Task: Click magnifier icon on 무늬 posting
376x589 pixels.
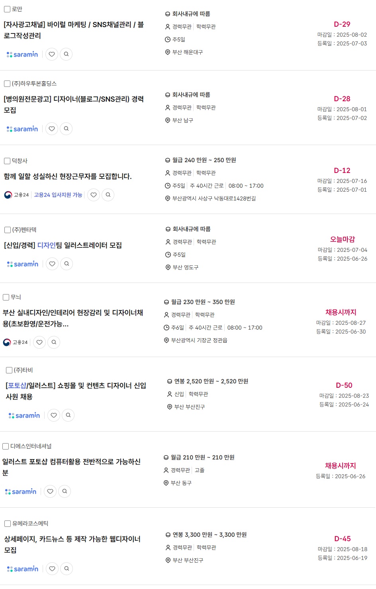Action: click(54, 342)
